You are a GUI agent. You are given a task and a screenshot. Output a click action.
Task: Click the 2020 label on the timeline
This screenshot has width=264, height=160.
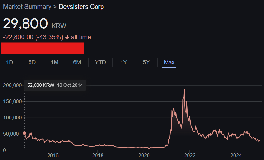(x=144, y=155)
